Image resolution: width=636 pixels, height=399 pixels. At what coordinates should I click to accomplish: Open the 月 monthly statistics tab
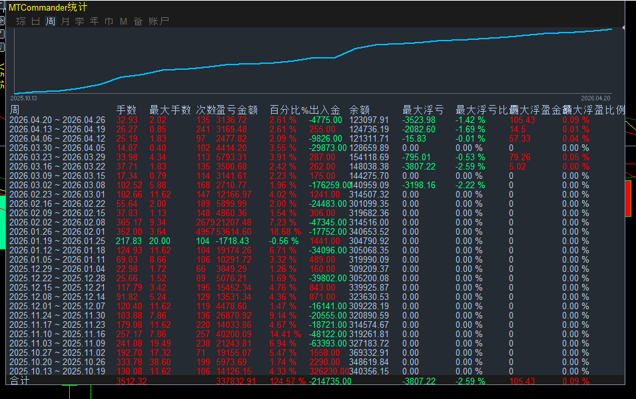[x=65, y=21]
